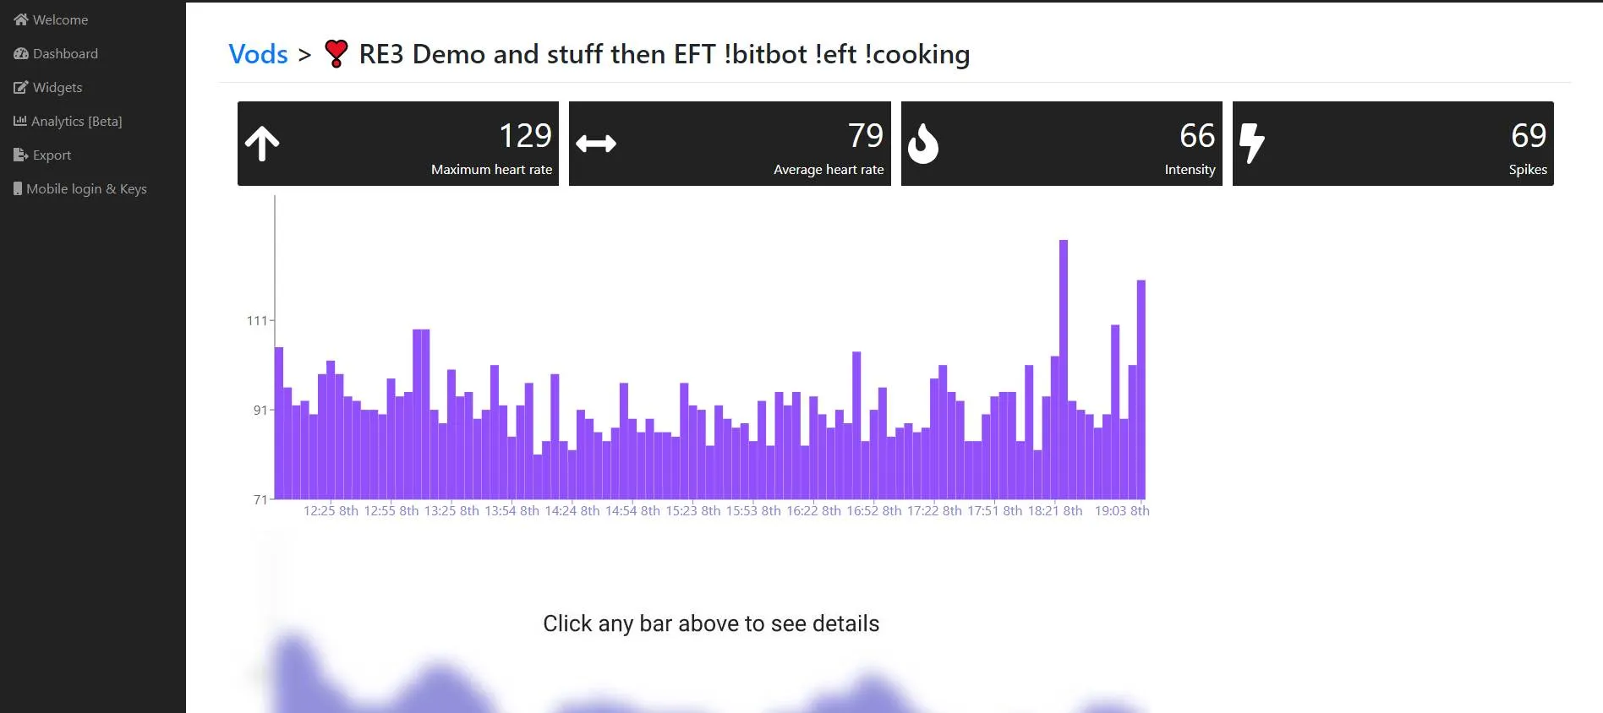Click the y-axis label 91

pyautogui.click(x=260, y=411)
